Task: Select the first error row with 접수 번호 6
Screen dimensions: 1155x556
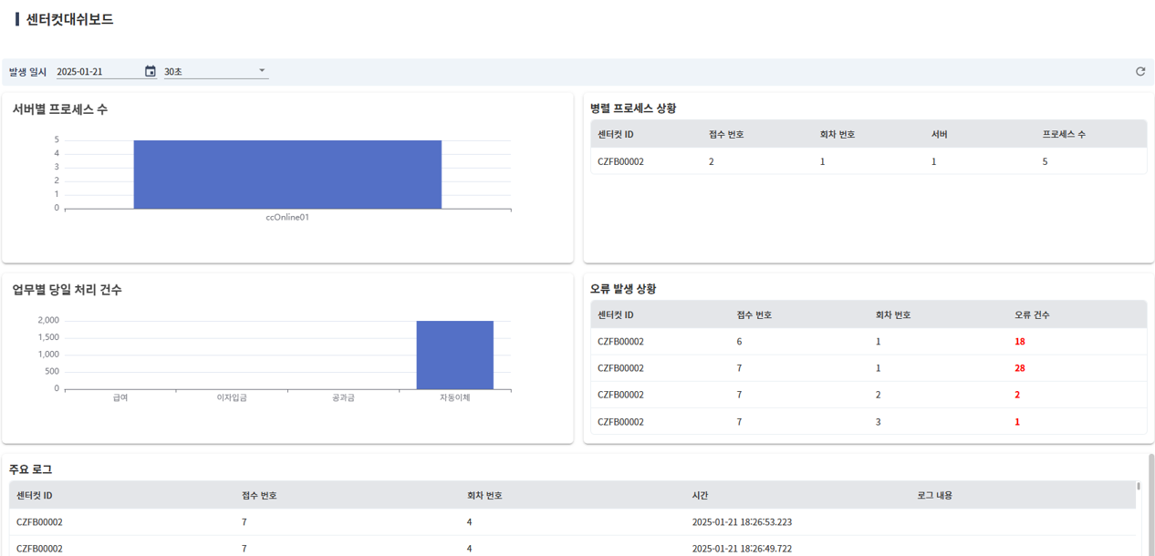Action: (620, 341)
